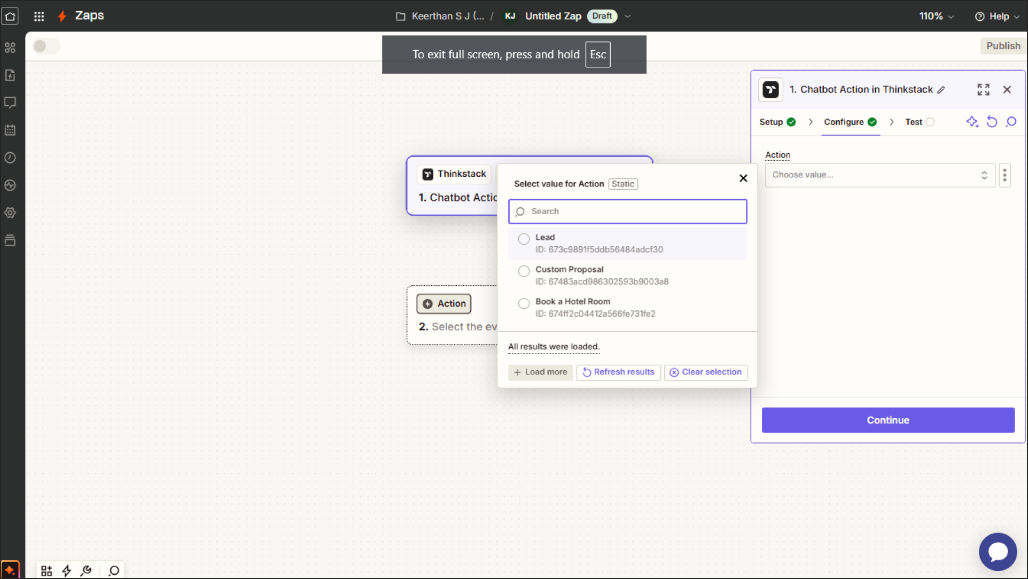Click the undo refresh icon in step panel
Screen dimensions: 1028x579
click(x=992, y=122)
